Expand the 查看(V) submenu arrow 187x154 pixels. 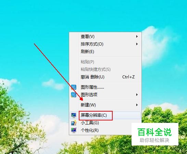click(x=137, y=37)
